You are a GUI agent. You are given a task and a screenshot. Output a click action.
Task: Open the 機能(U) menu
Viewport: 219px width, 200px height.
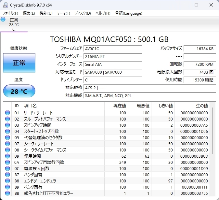pyautogui.click(x=46, y=13)
